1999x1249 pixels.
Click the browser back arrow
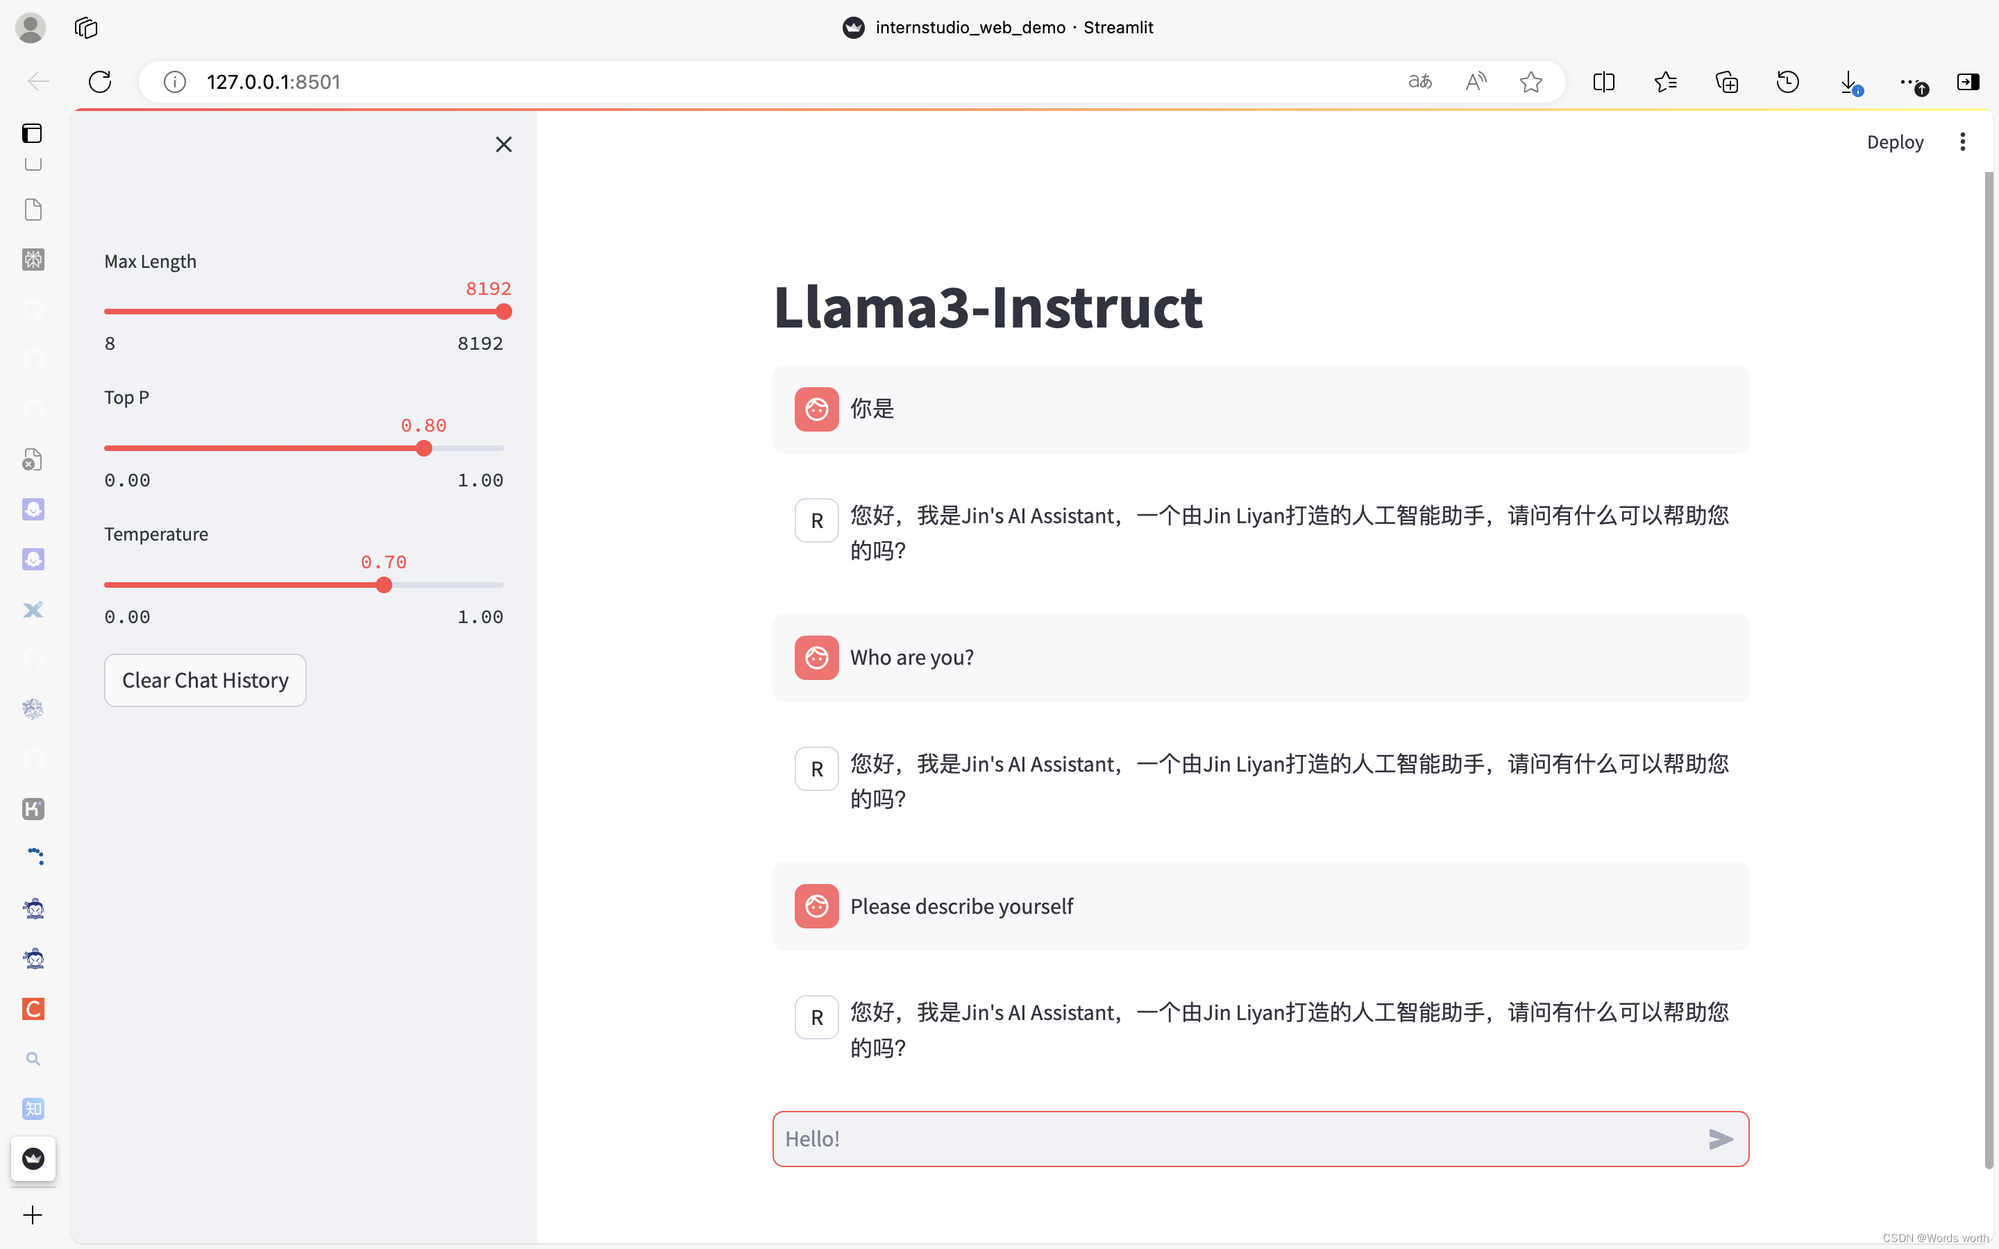39,81
